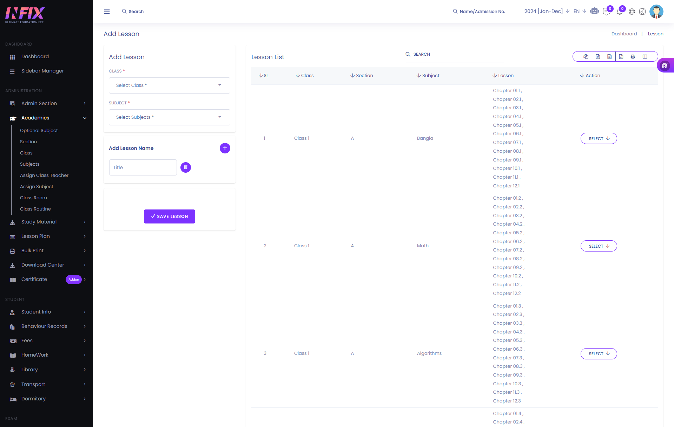
Task: Open the notification bell
Action: 620,12
